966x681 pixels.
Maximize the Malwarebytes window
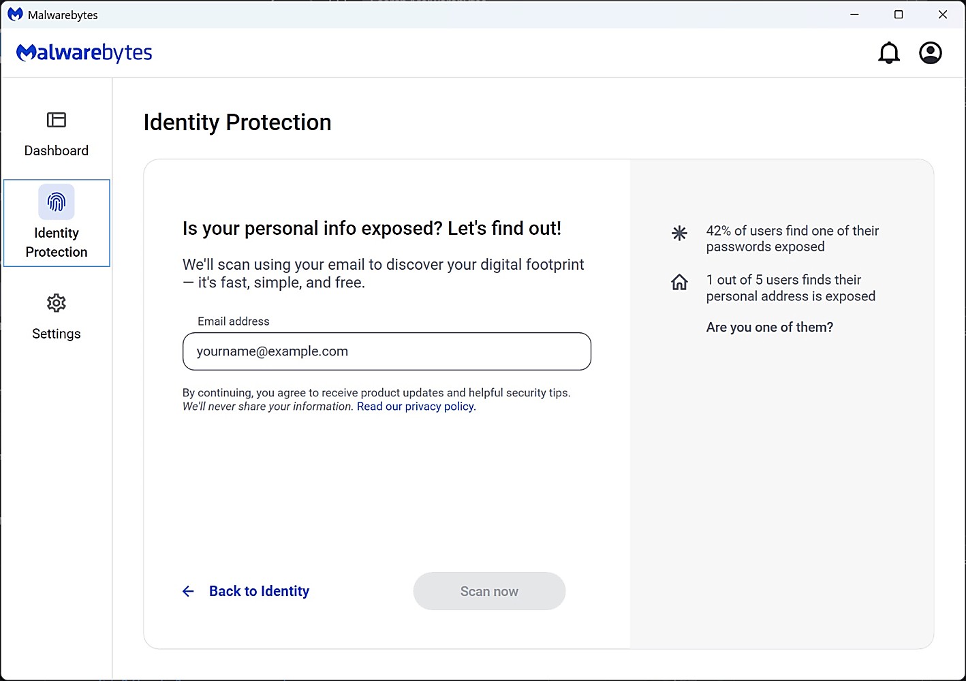899,14
